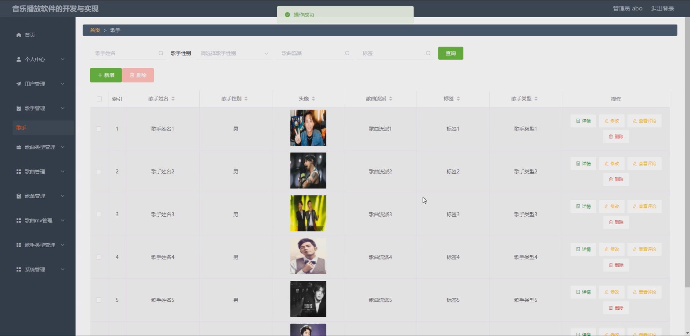This screenshot has width=690, height=336.
Task: Click the search icon in 歌曲流派 field
Action: click(347, 53)
